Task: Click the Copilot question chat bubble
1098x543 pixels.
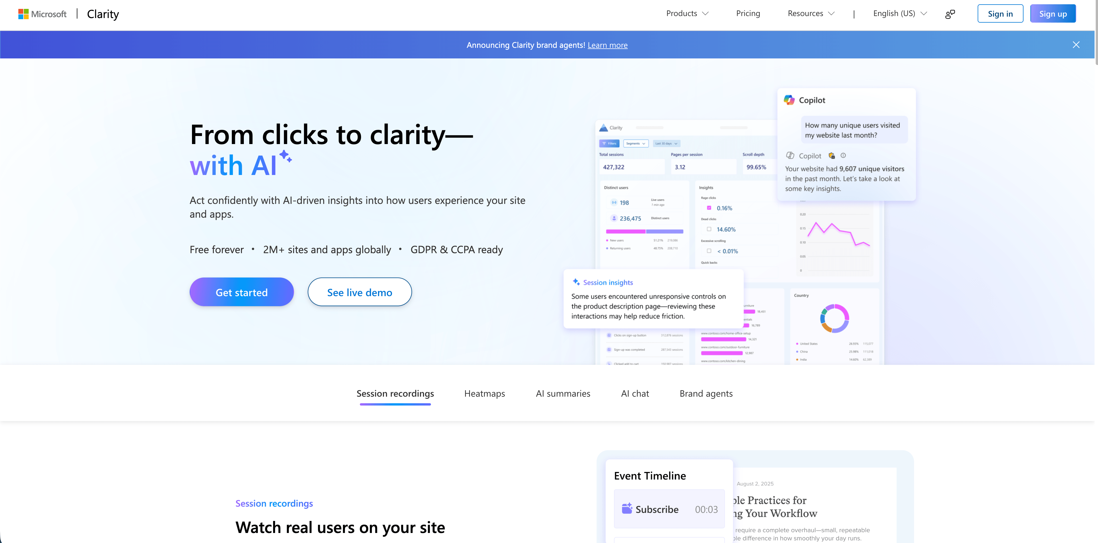Action: pos(854,130)
